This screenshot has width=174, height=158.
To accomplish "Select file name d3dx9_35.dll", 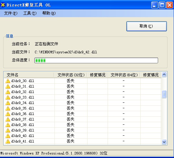I will (23, 108).
